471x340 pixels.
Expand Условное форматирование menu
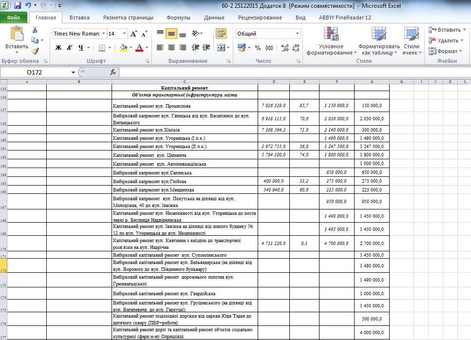point(331,41)
